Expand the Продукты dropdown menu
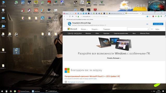166x93 pixels. pyautogui.click(x=95, y=29)
